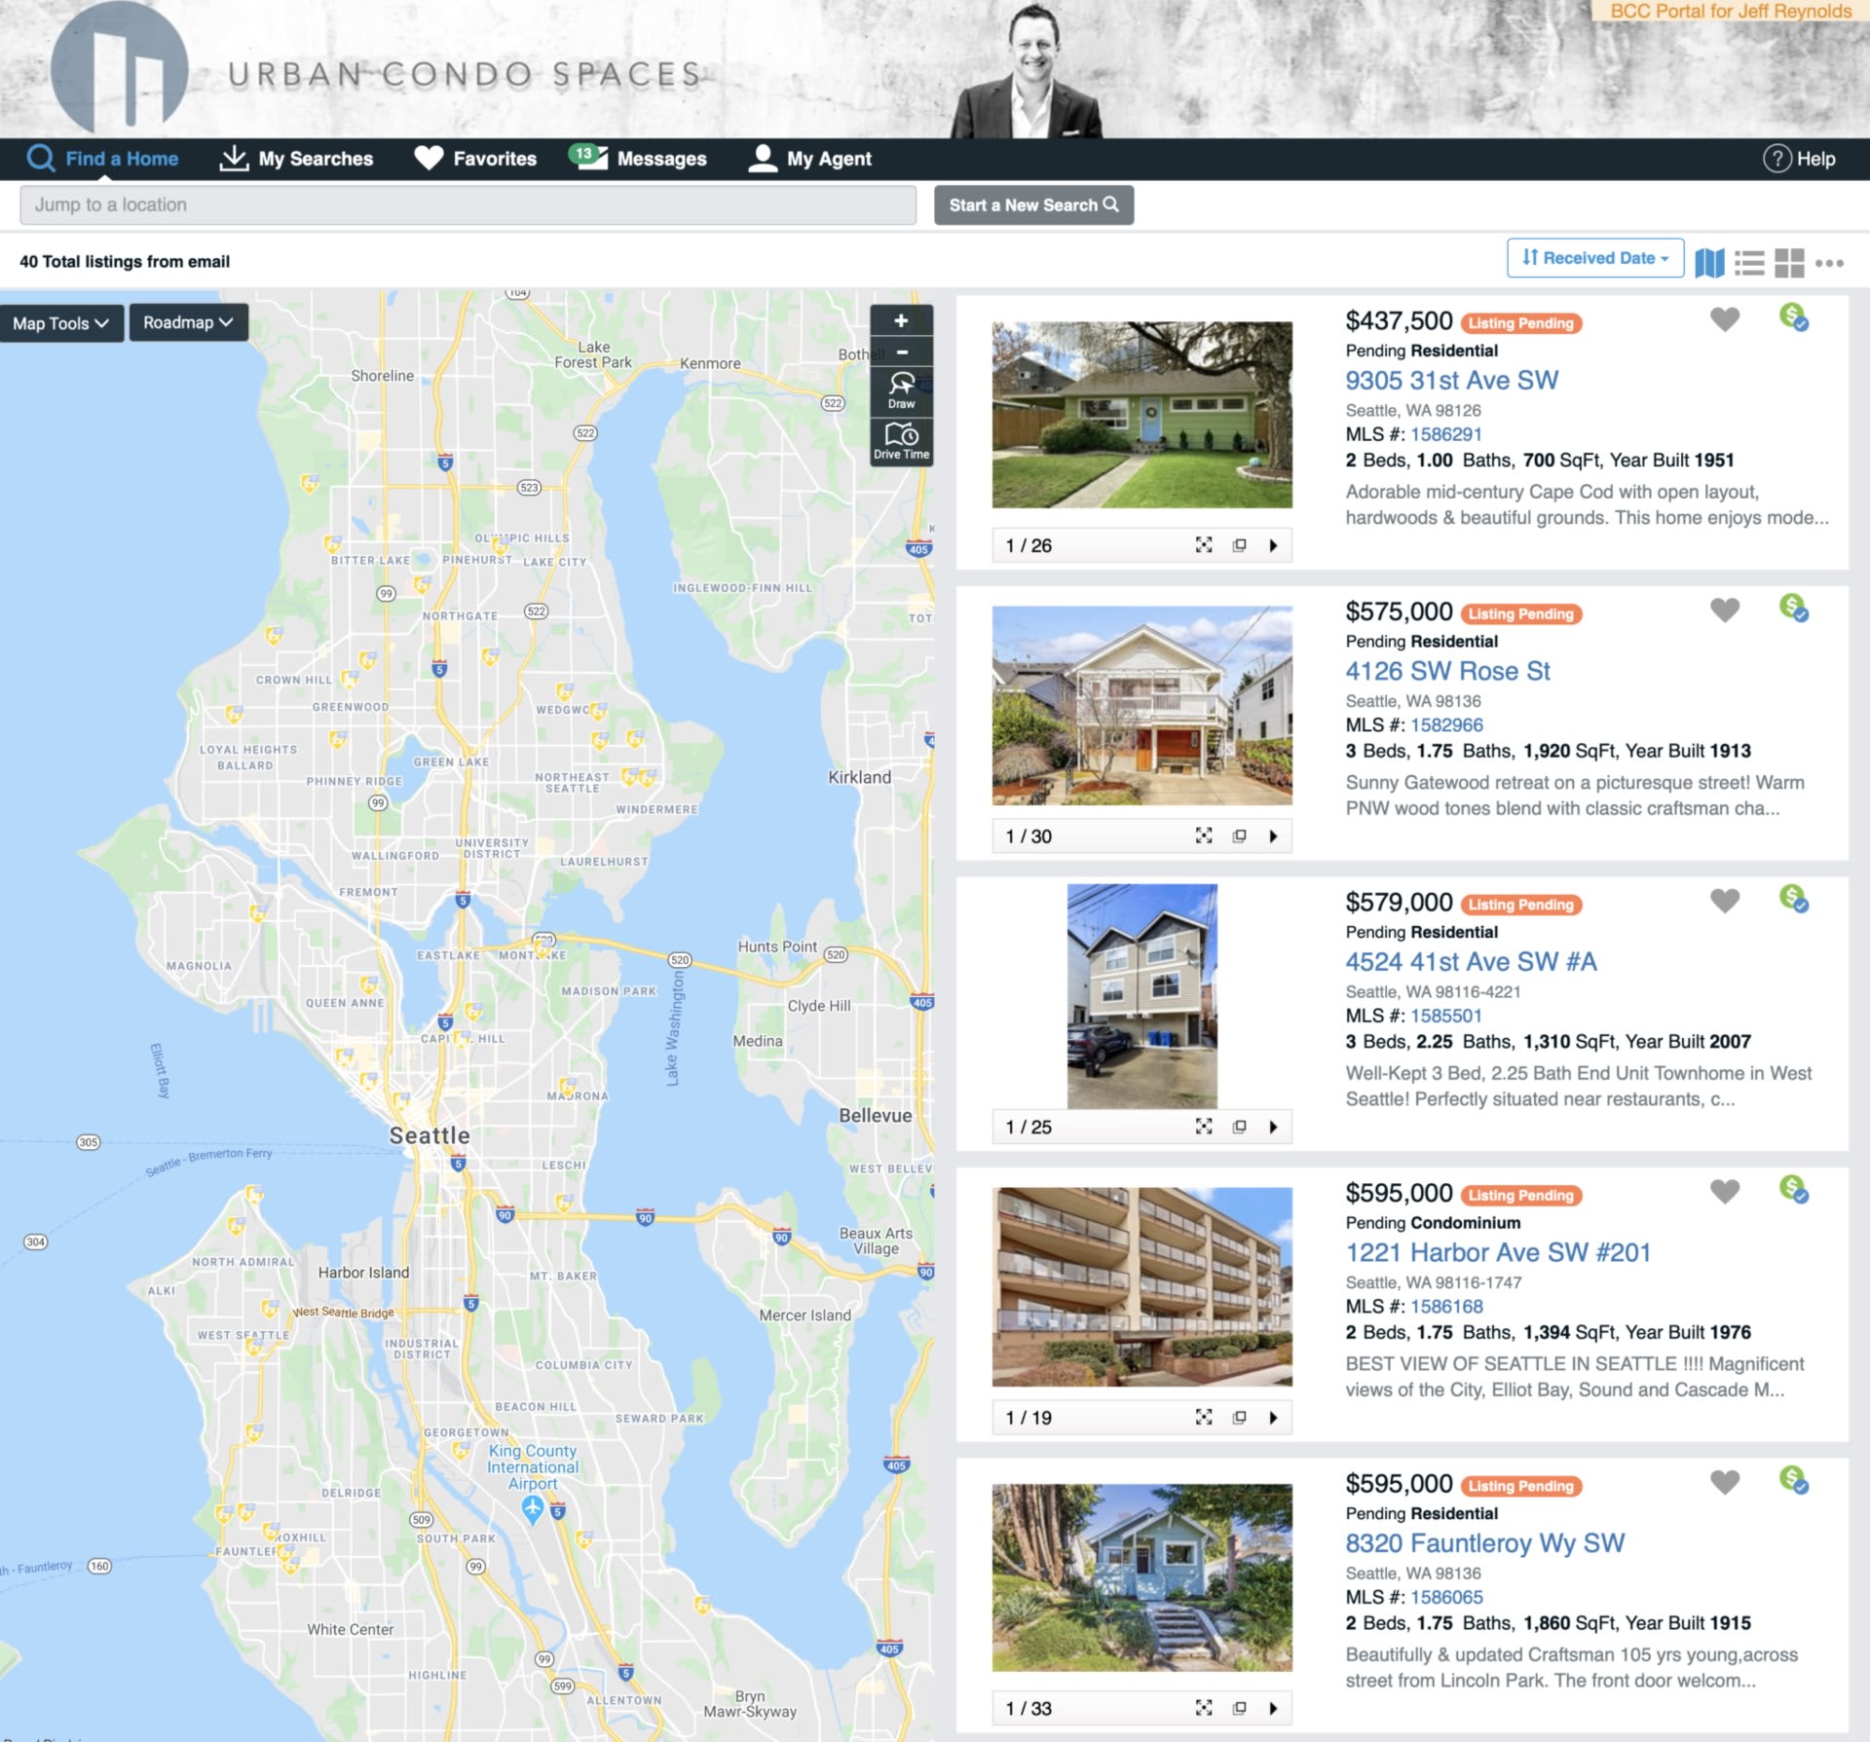Viewport: 1870px width, 1742px height.
Task: Show fullscreen photo for 4126 SW Rose St
Action: pos(1204,835)
